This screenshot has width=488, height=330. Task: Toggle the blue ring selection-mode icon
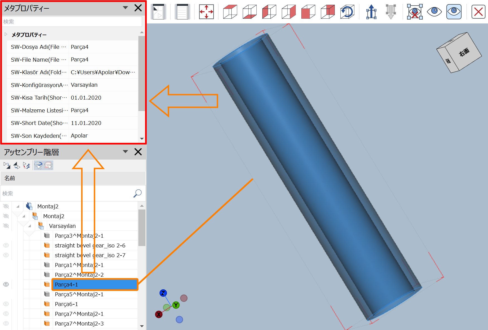[39, 165]
